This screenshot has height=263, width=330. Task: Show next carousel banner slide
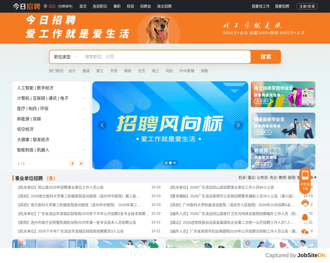[x=238, y=125]
